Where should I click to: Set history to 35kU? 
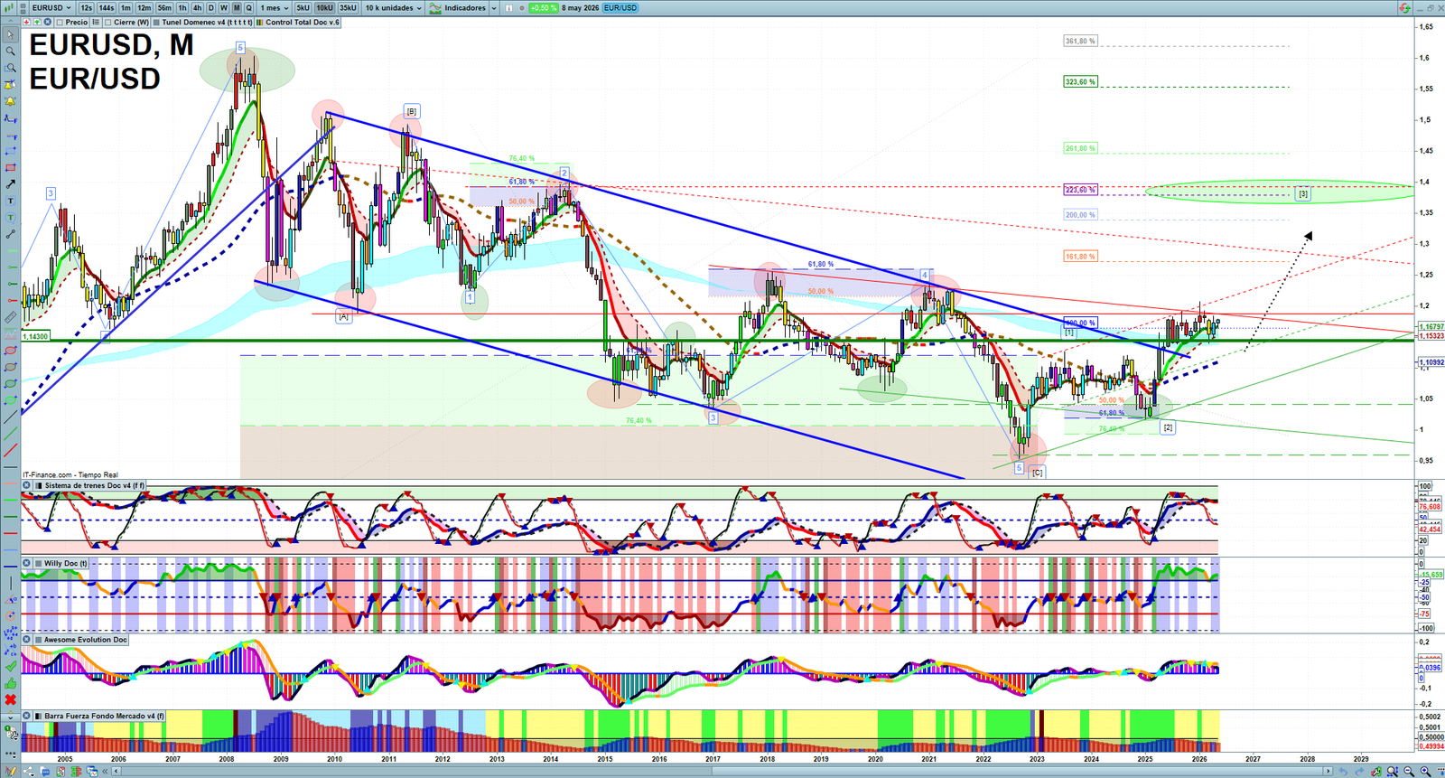click(x=348, y=8)
